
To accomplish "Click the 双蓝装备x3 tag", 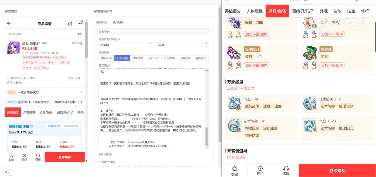I will 60,58.
